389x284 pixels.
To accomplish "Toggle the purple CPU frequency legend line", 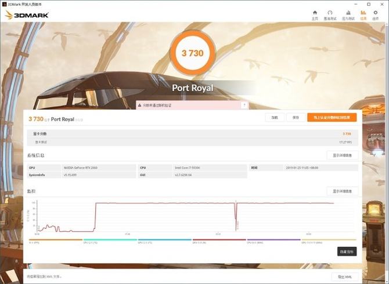I will [274, 241].
